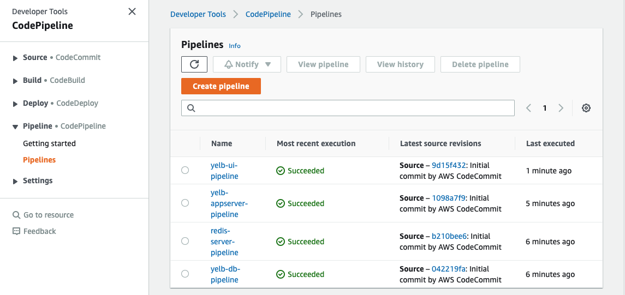This screenshot has height=295, width=625.
Task: Click page number 1 in pagination
Action: coord(544,108)
